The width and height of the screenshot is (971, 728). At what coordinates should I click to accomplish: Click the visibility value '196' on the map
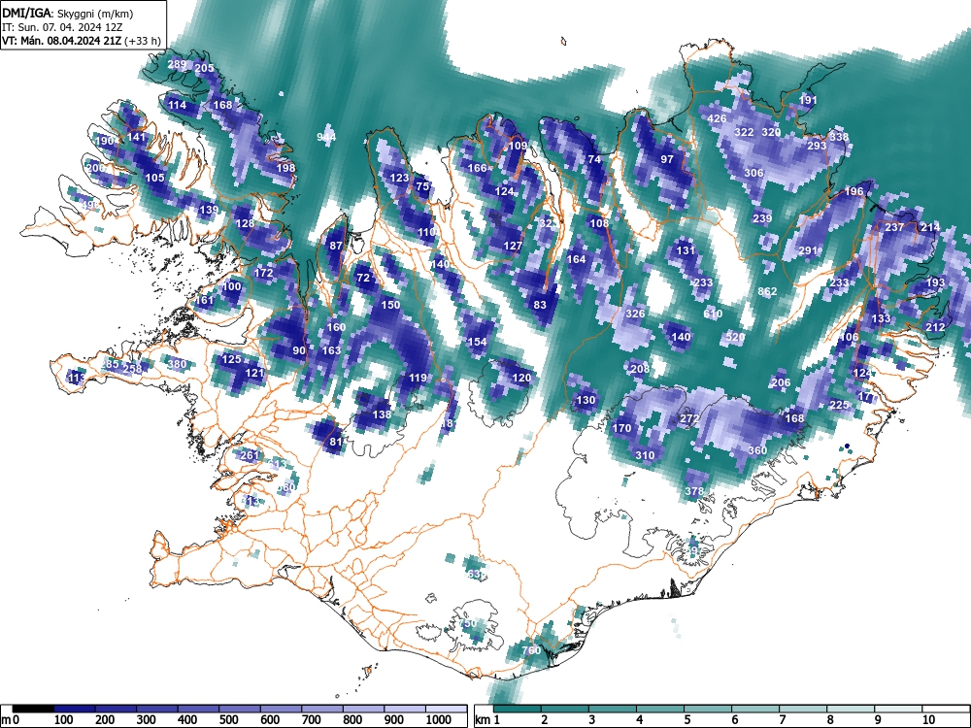(854, 191)
